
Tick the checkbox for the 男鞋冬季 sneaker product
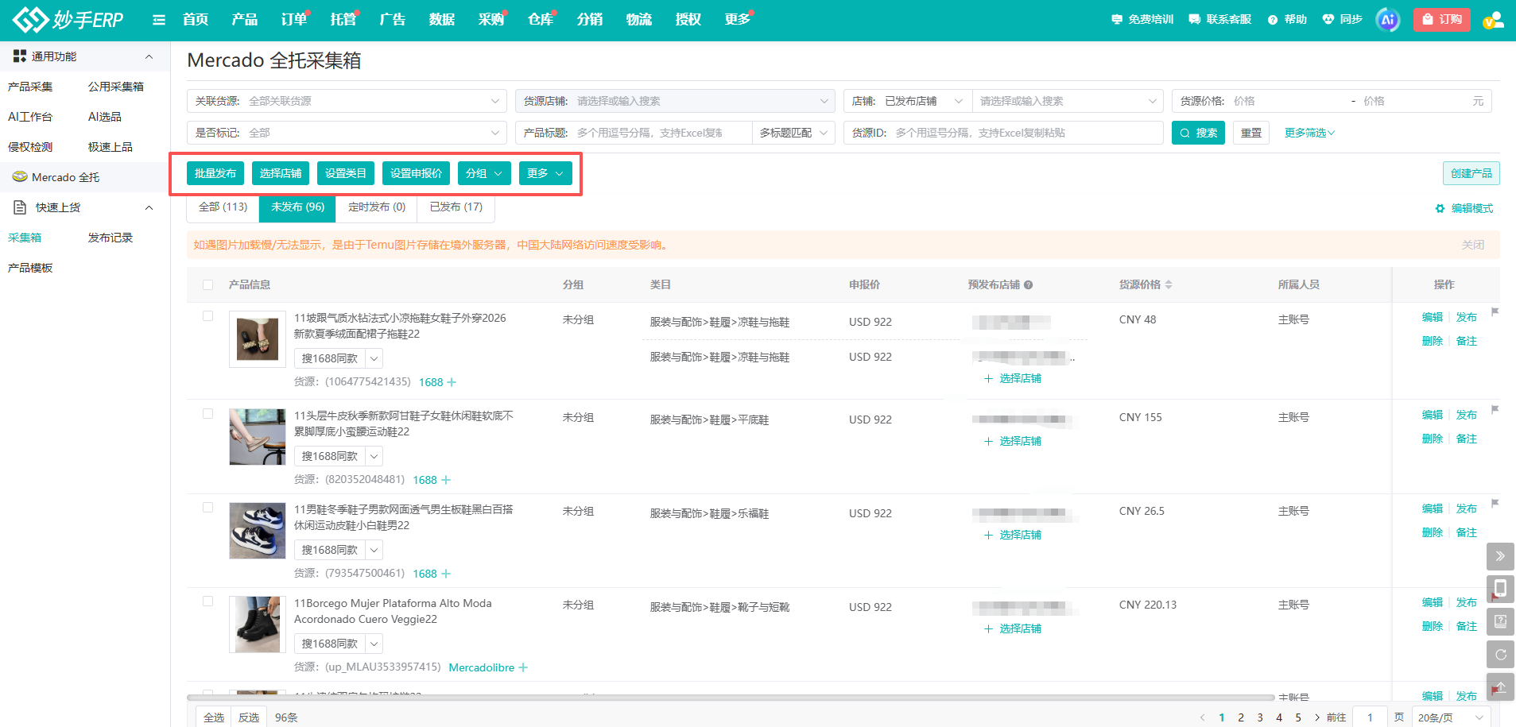(x=208, y=508)
